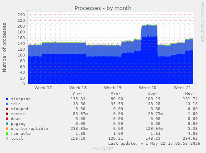
Task: Click the dead legend color swatch
Action: pyautogui.click(x=7, y=119)
